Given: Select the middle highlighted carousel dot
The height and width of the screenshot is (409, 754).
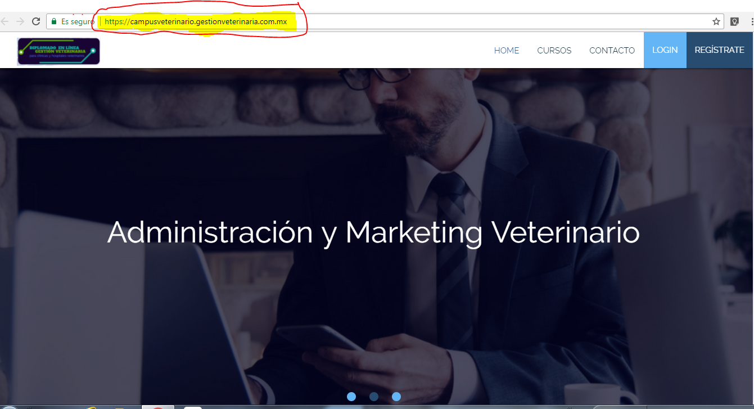Looking at the screenshot, I should tap(374, 397).
